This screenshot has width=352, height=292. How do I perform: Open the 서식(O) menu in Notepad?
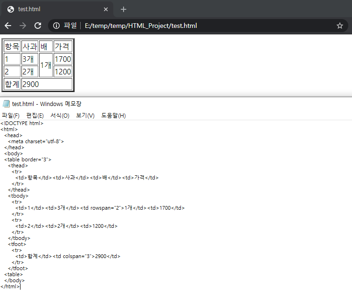coord(60,116)
